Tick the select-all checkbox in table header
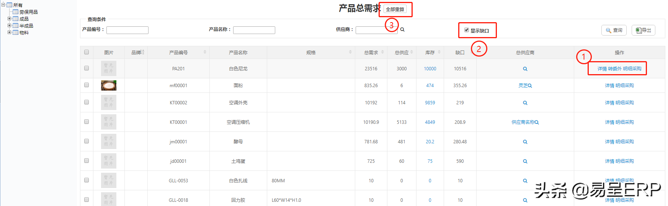This screenshot has height=206, width=668. (87, 52)
